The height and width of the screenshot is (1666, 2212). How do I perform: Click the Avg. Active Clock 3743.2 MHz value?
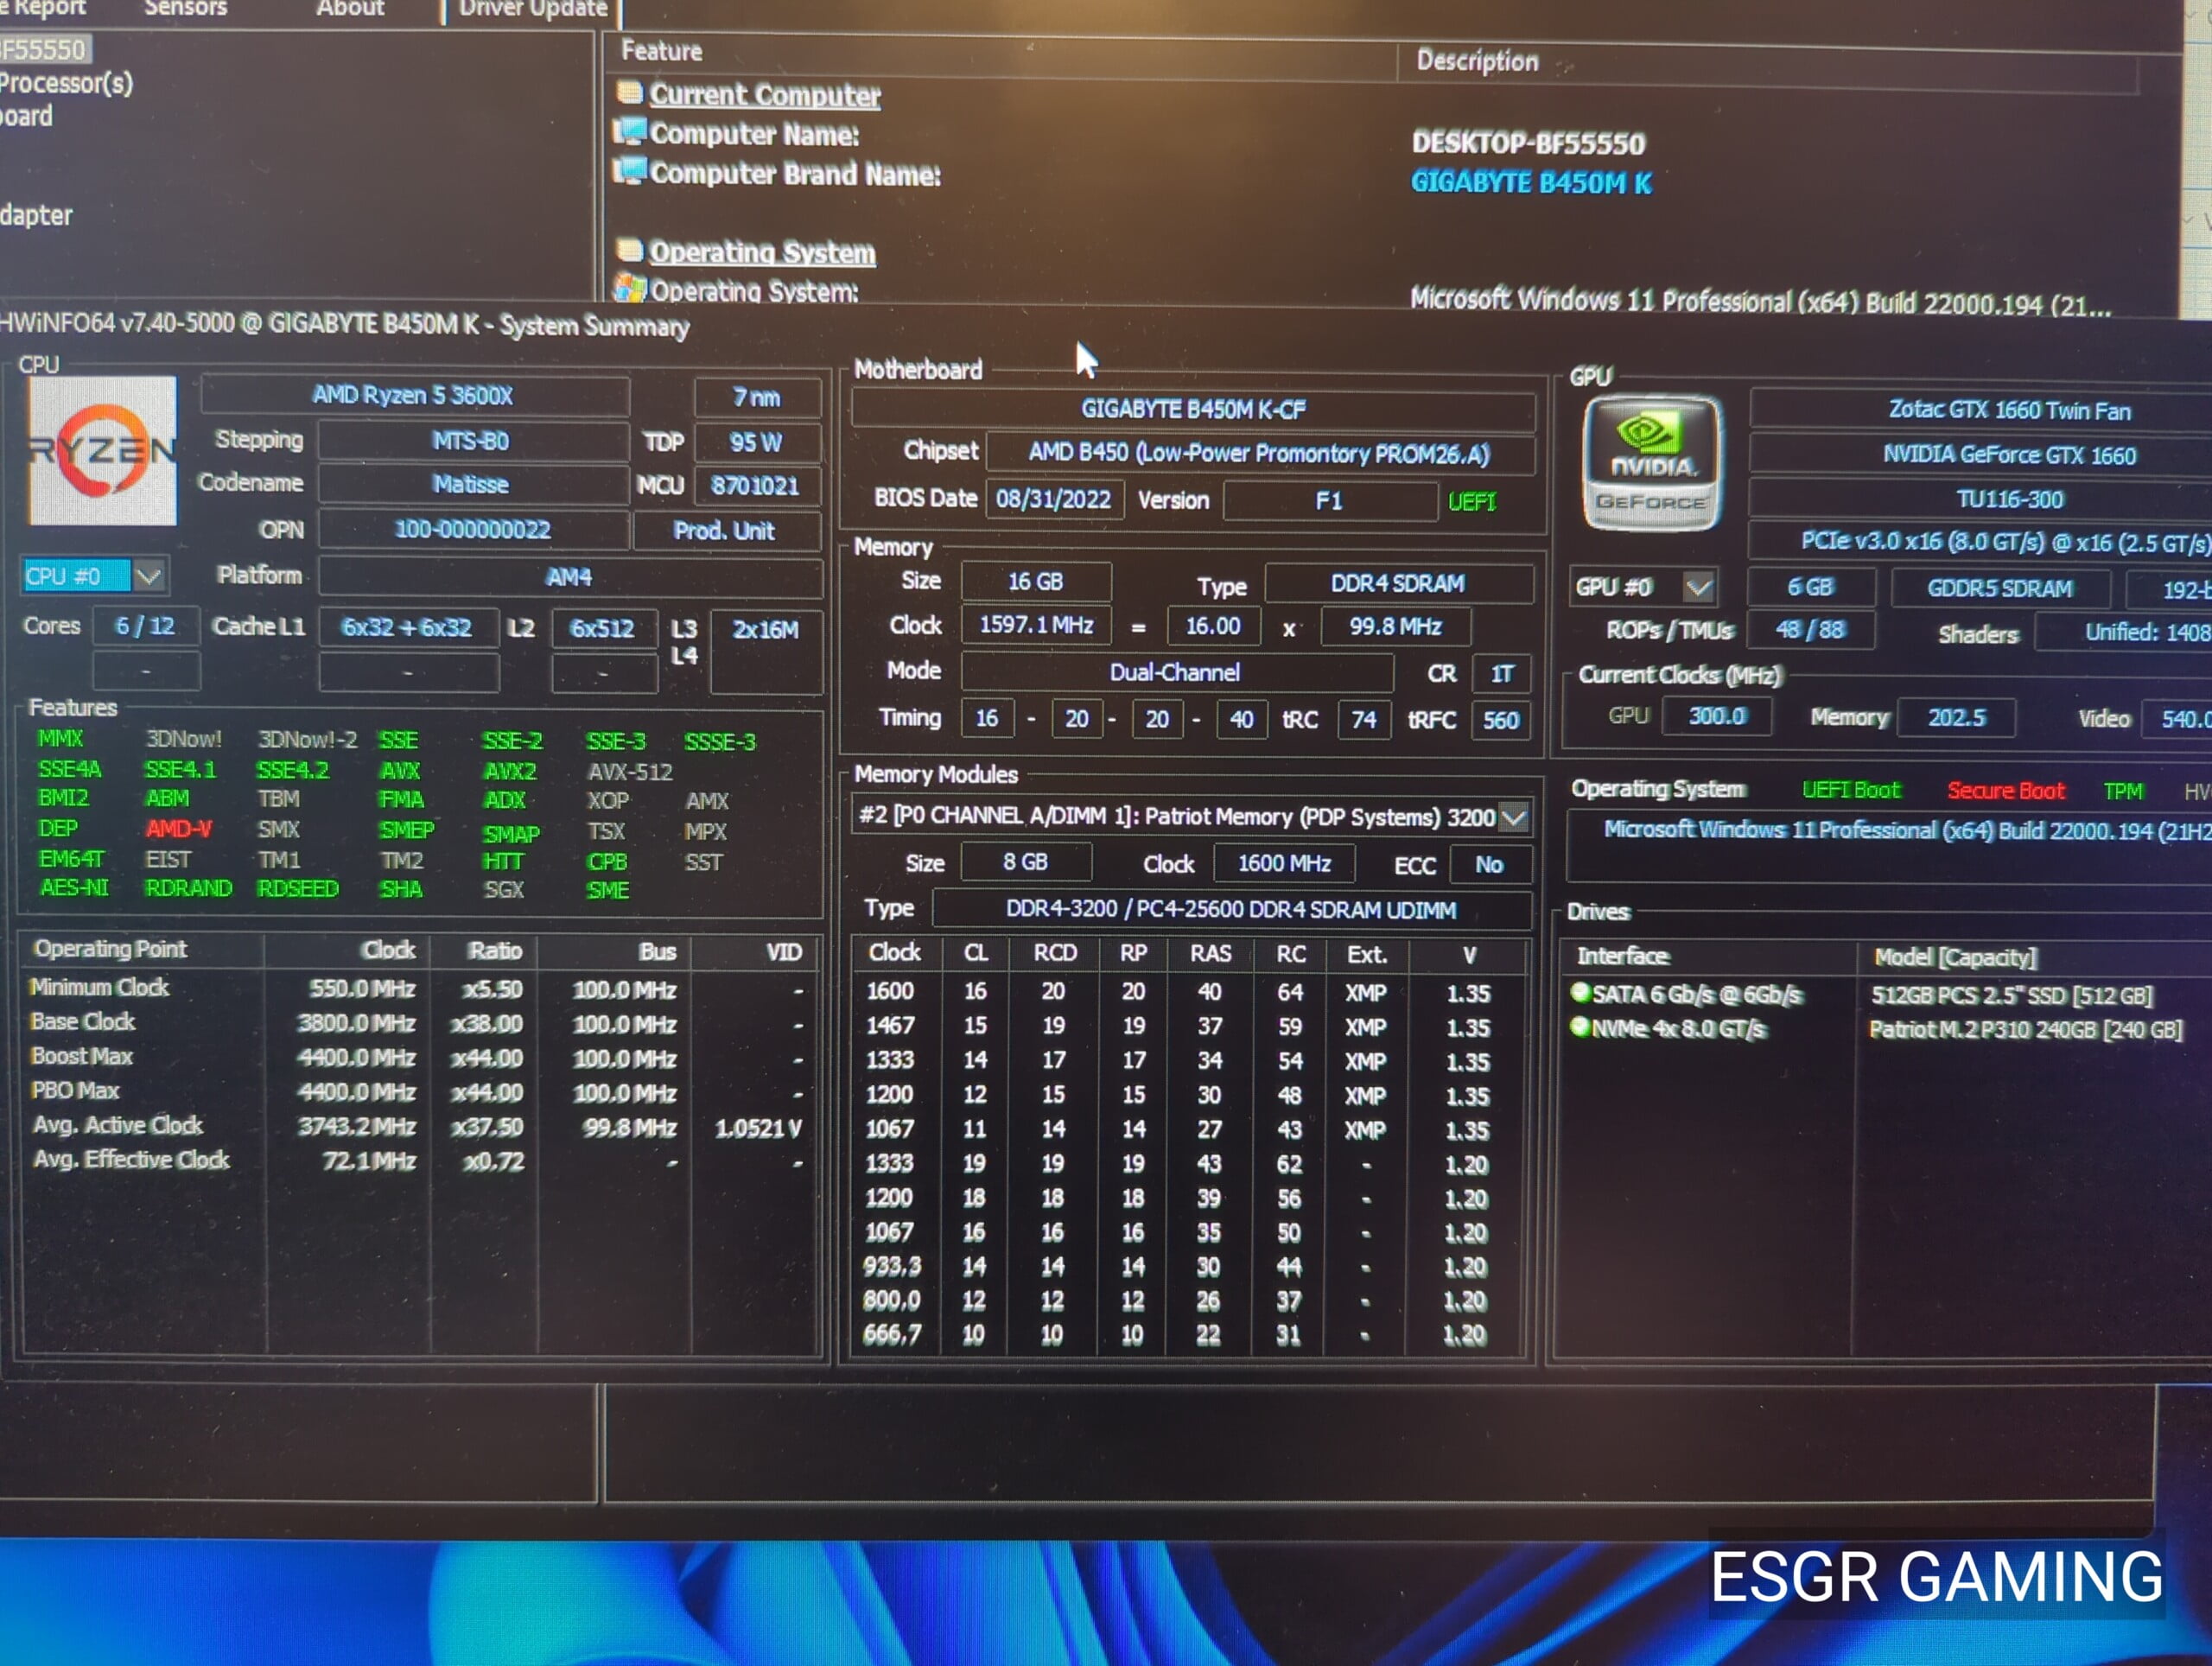tap(357, 1127)
